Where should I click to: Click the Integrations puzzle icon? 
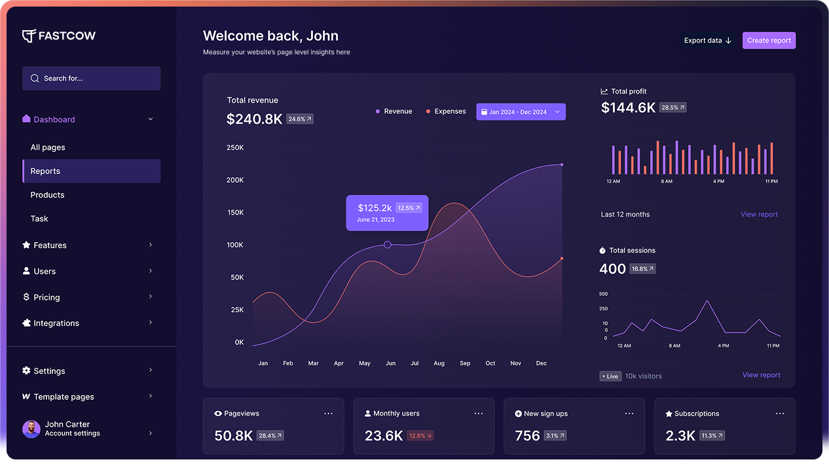point(25,323)
